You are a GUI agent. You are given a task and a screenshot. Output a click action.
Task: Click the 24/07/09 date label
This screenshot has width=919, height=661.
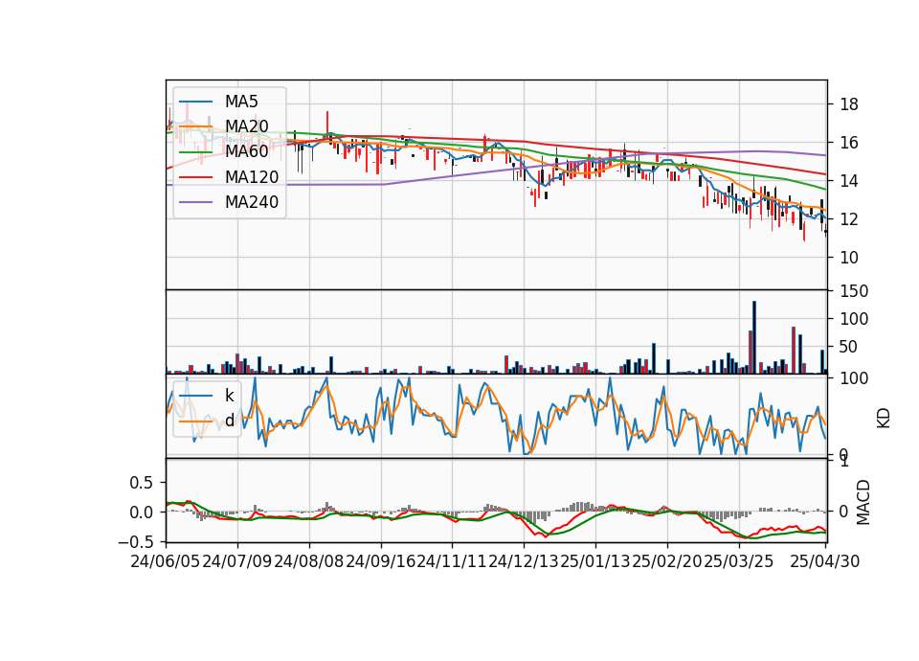[237, 561]
